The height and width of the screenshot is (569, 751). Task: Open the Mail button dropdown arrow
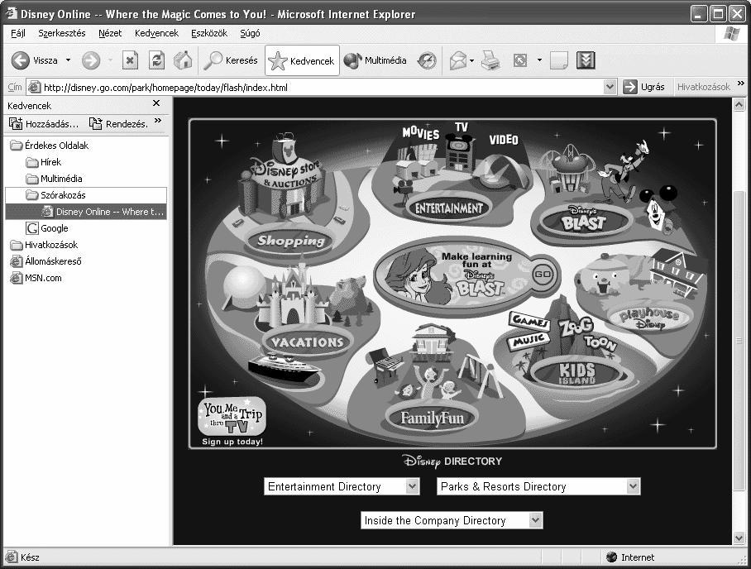pos(471,60)
